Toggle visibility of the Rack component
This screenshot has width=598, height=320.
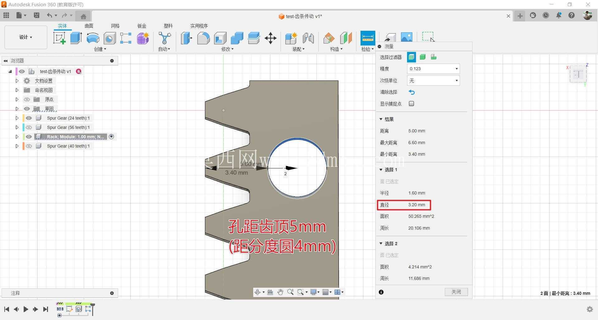29,137
